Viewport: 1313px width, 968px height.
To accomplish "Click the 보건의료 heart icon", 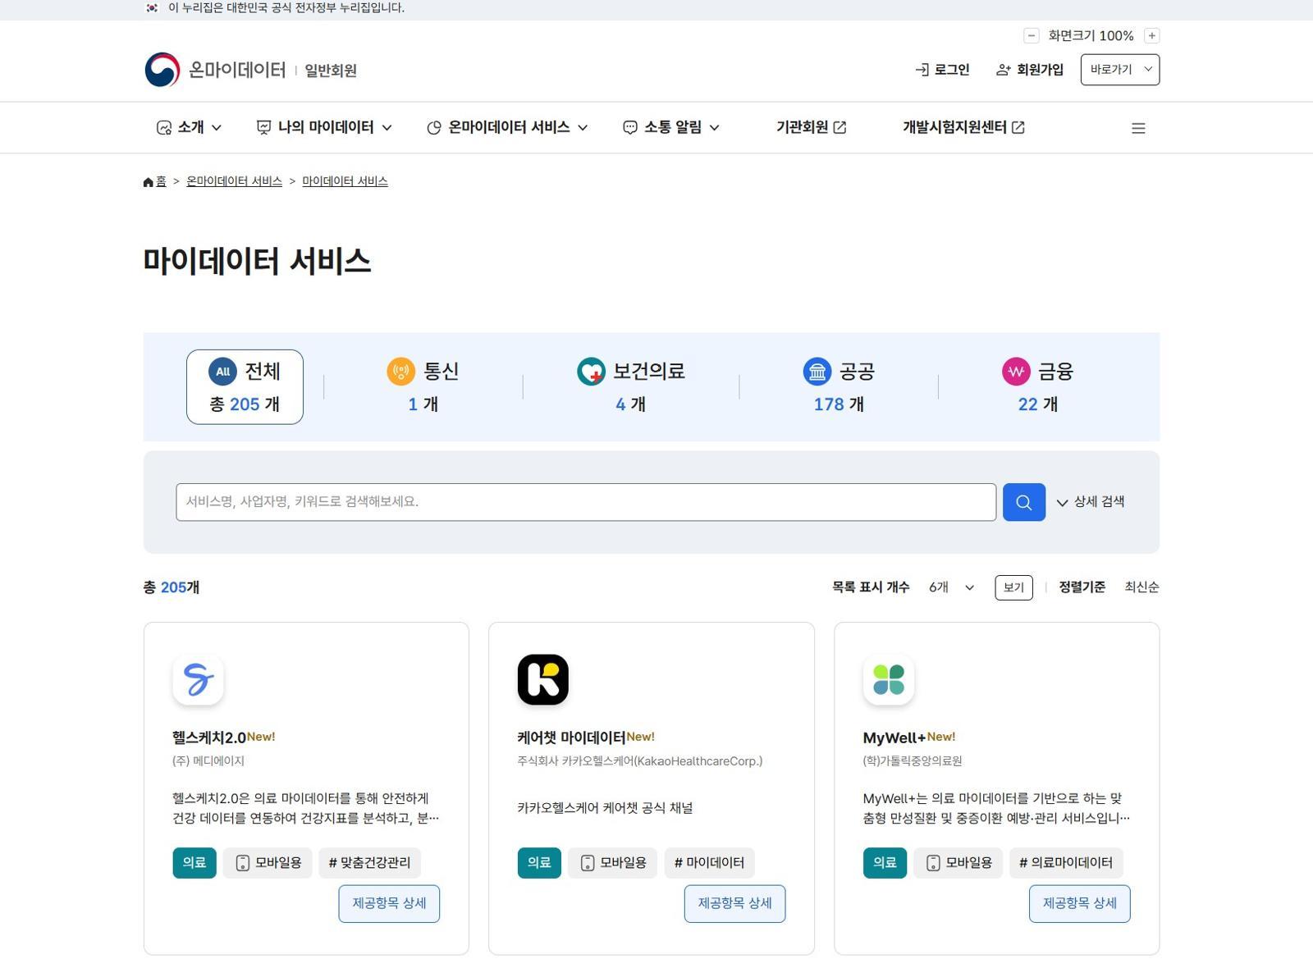I will [x=591, y=372].
